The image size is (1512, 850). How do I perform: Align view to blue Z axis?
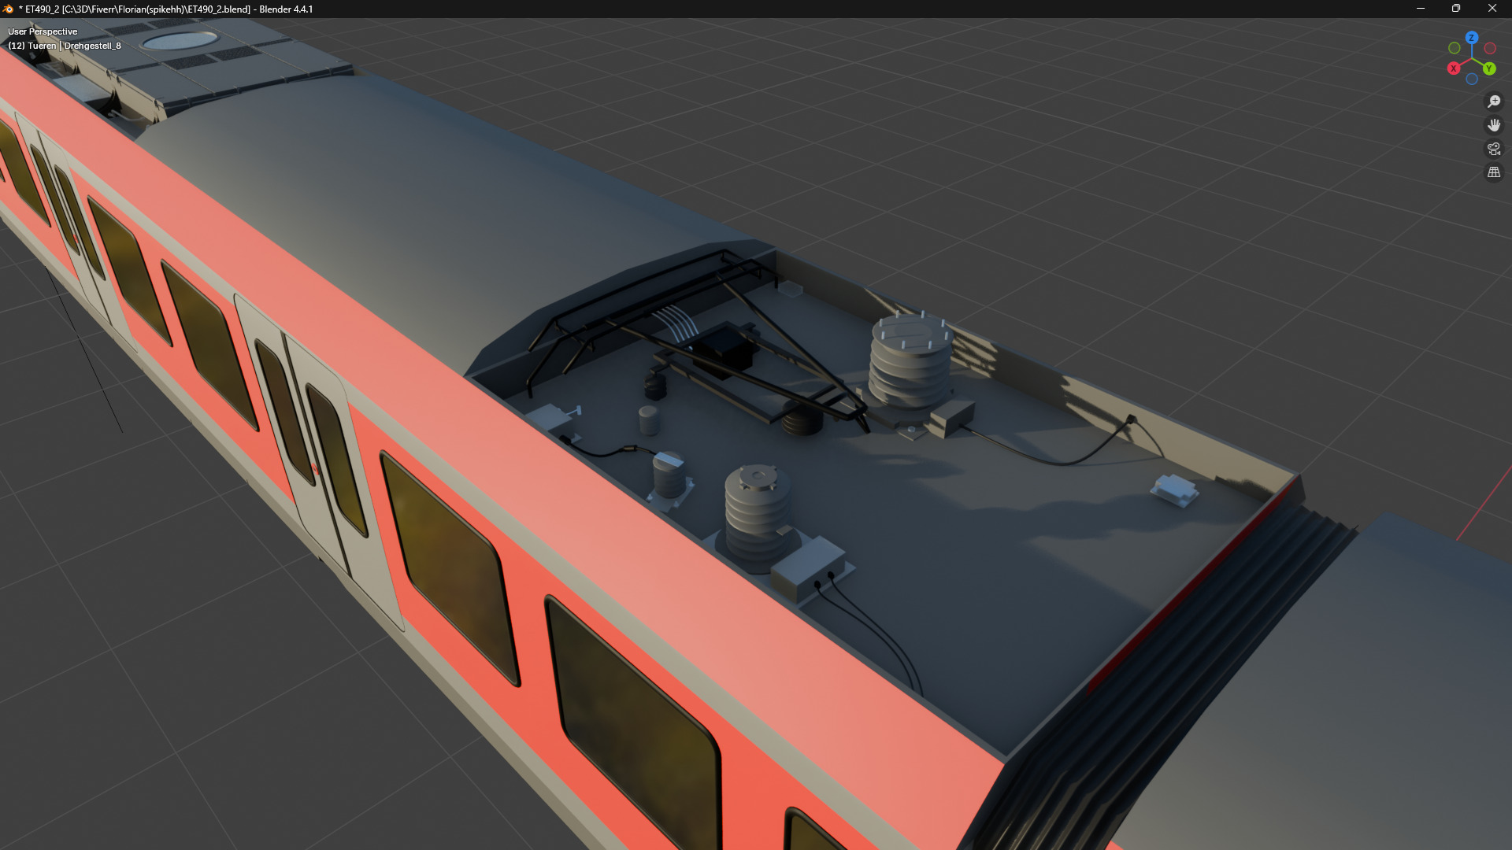[1471, 38]
